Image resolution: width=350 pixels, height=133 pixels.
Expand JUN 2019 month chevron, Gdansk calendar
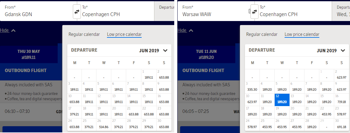click(165, 51)
